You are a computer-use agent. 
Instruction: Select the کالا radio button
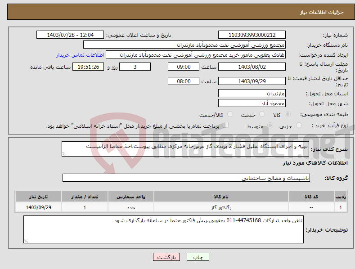[288, 114]
